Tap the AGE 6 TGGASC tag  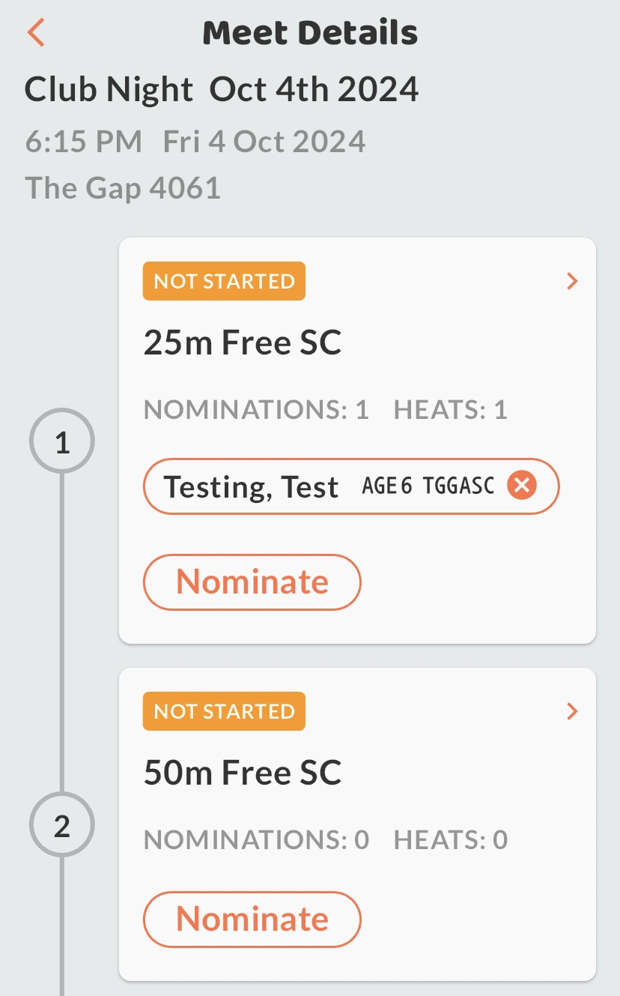(x=428, y=486)
